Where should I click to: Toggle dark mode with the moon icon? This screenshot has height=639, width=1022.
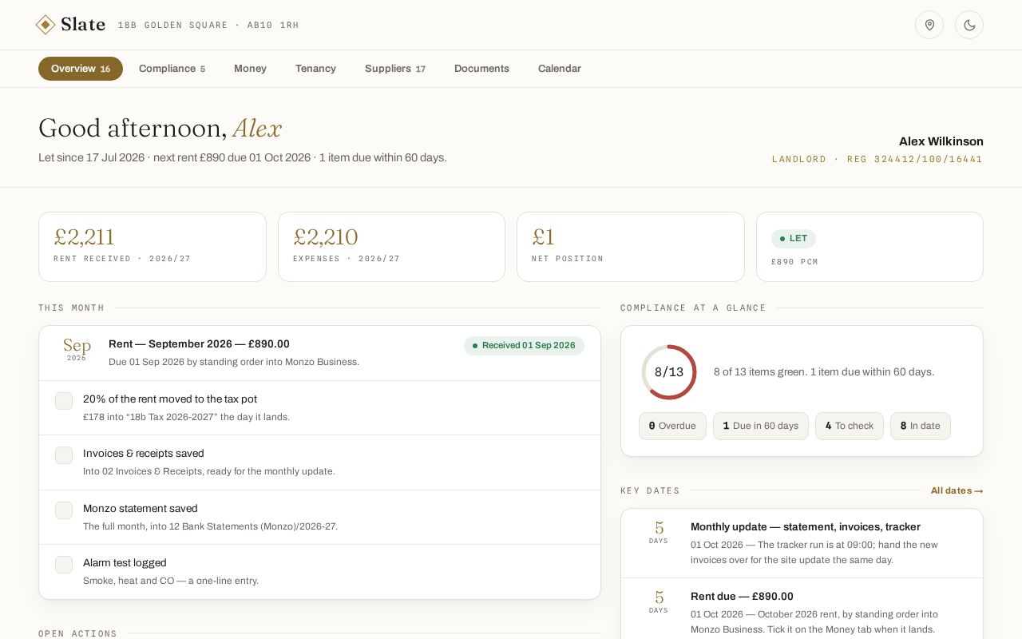tap(969, 25)
